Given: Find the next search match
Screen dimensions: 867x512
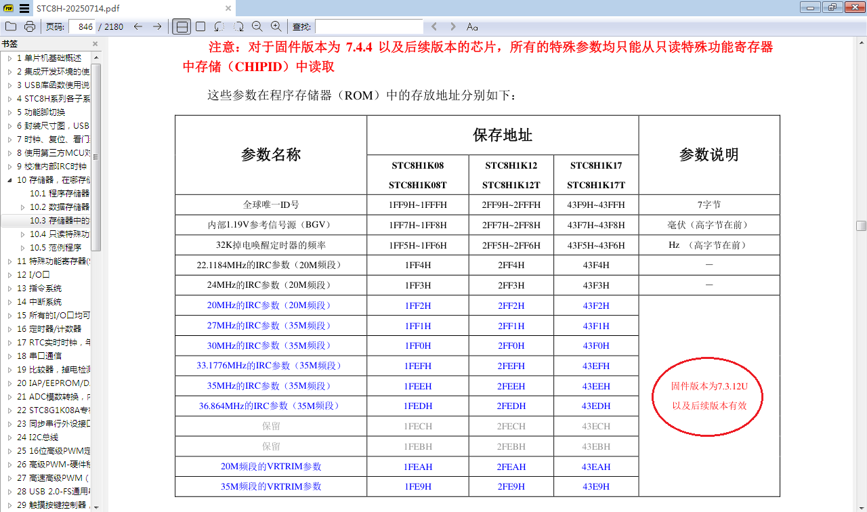Looking at the screenshot, I should point(453,26).
